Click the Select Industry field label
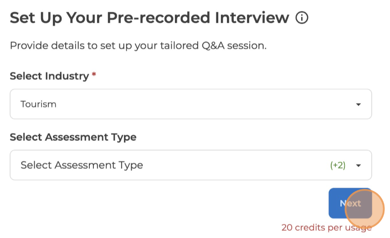The width and height of the screenshot is (390, 238). [49, 76]
